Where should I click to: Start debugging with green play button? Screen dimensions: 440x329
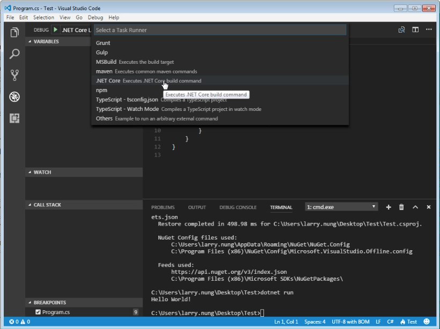click(x=56, y=29)
